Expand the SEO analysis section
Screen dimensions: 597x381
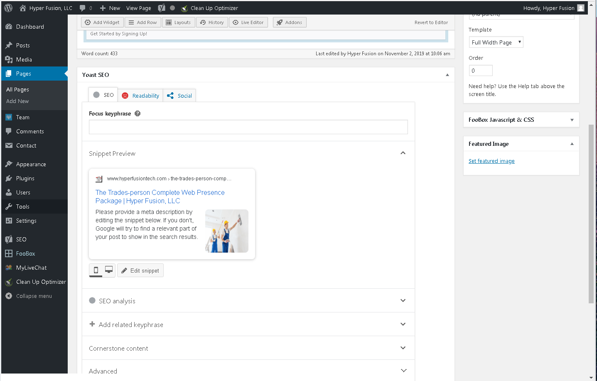(x=248, y=300)
